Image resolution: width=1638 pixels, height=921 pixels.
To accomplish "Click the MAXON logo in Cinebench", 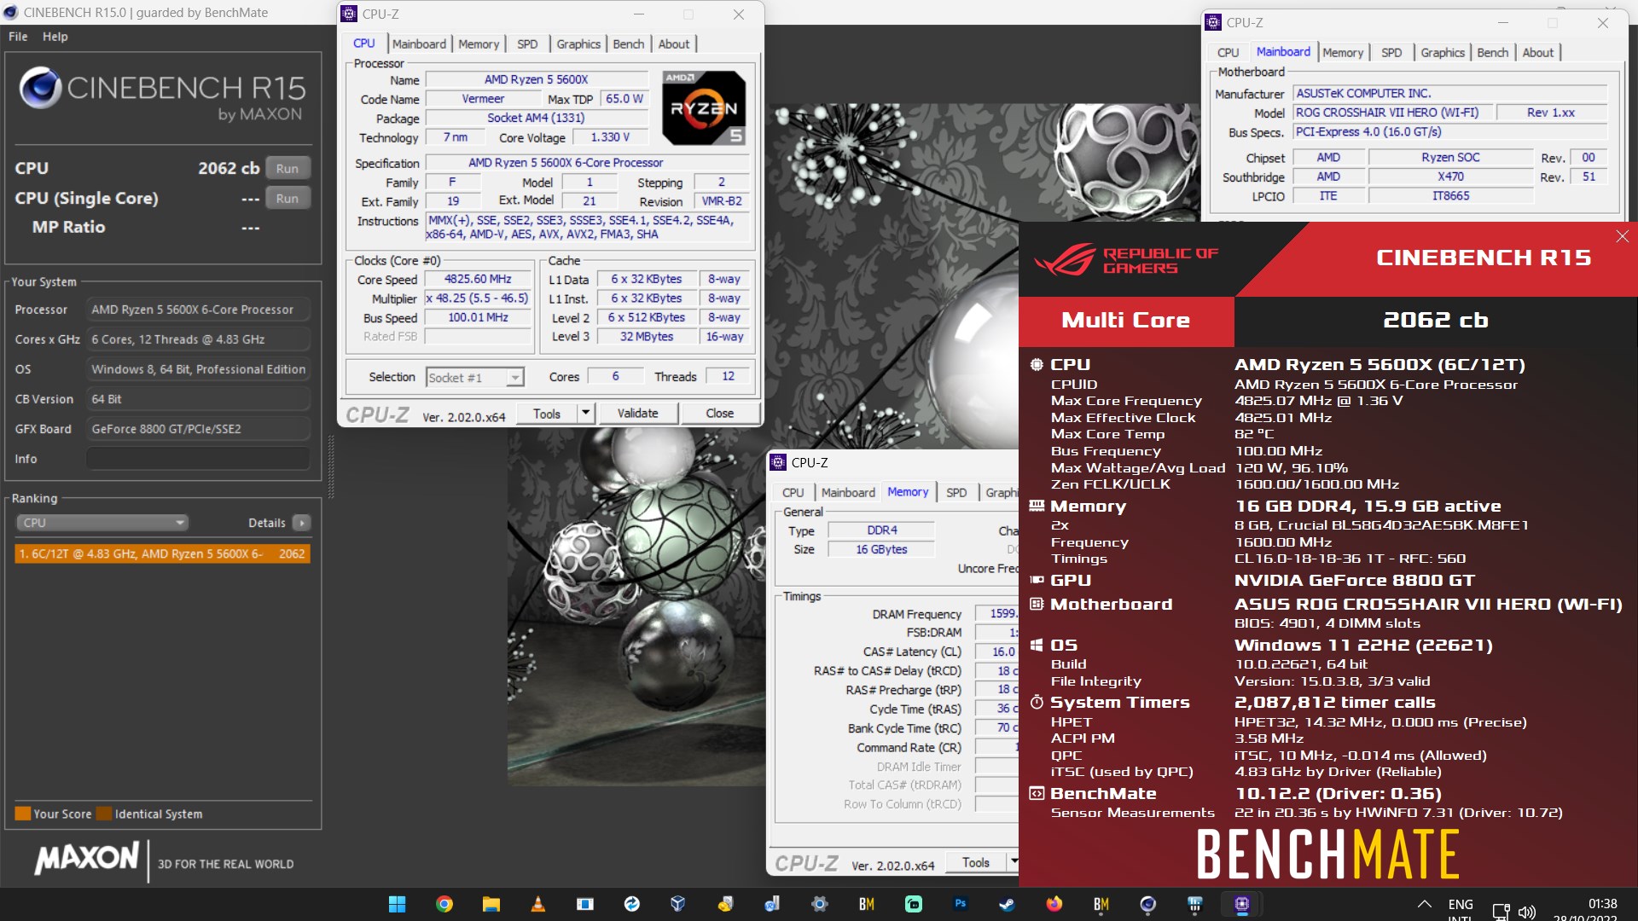I will click(x=86, y=858).
